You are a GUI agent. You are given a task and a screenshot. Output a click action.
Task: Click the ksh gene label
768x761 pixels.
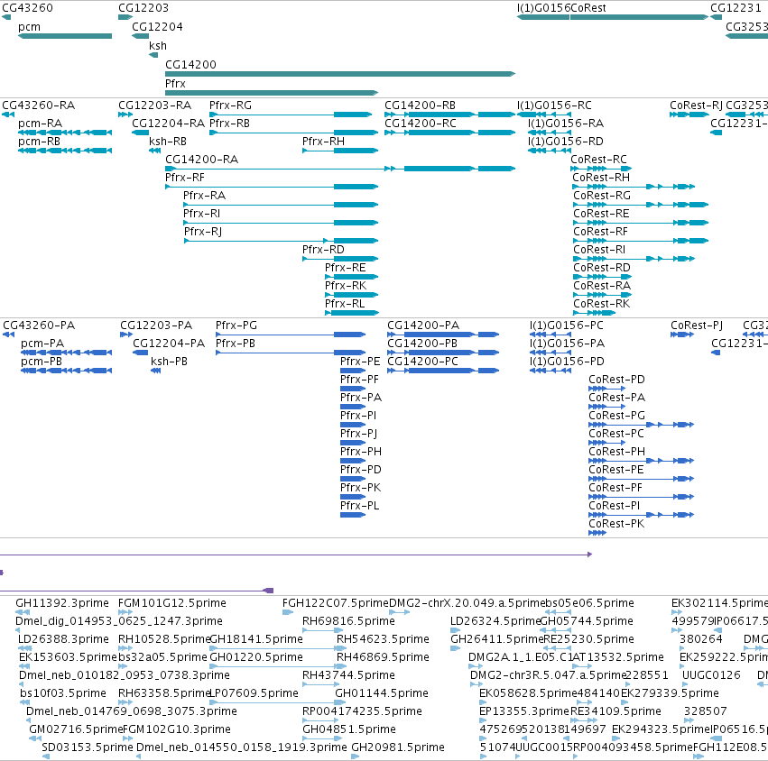coord(158,45)
